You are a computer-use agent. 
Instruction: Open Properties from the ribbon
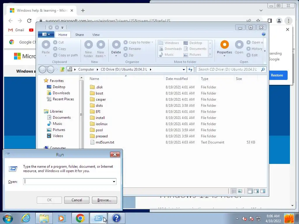coord(225,48)
